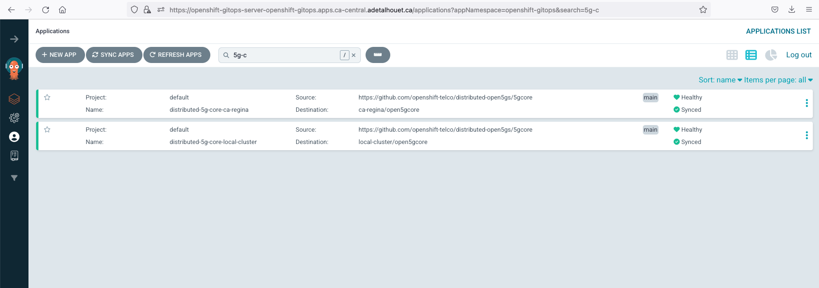Viewport: 819px width, 288px height.
Task: Open the browser downloads icon
Action: (792, 9)
